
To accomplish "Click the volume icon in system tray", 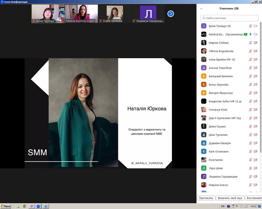I will 241,206.
